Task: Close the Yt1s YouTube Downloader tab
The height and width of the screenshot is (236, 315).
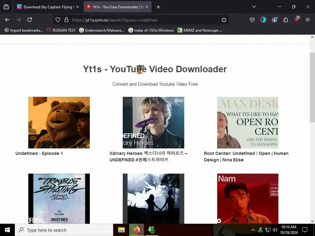Action: click(x=147, y=7)
